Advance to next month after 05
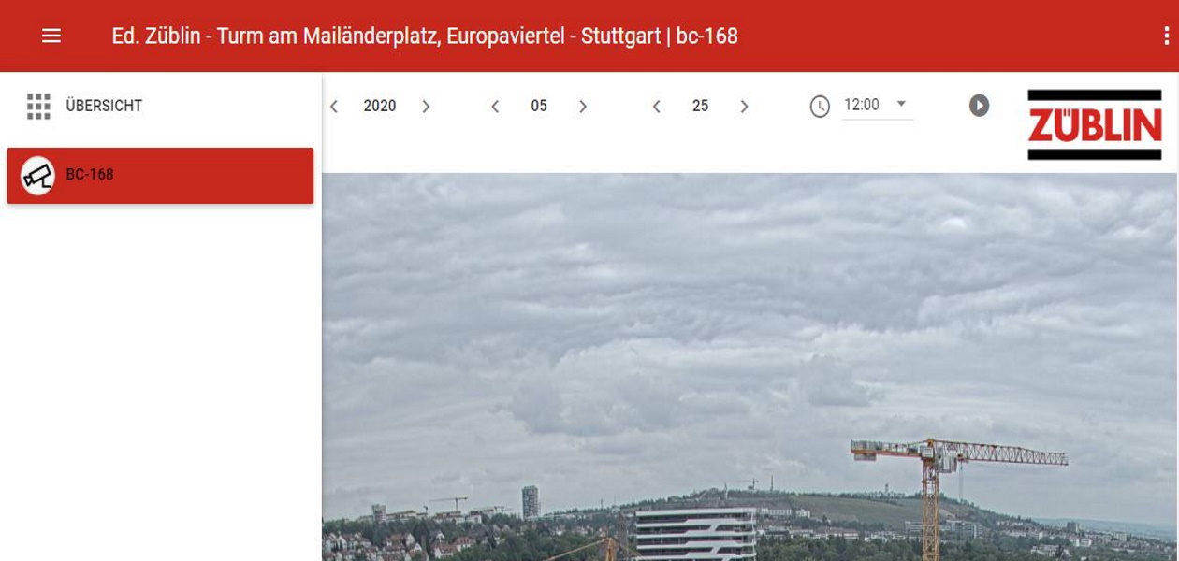 pos(583,107)
